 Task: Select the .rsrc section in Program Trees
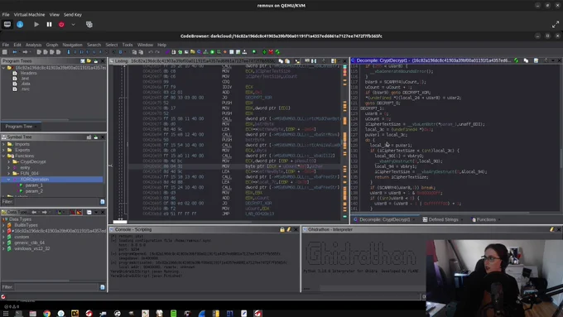click(25, 89)
